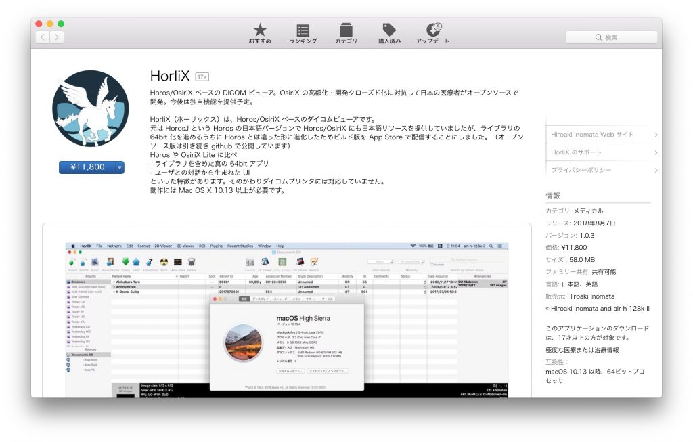Click the 検索 search field
The width and height of the screenshot is (693, 442).
click(x=611, y=37)
